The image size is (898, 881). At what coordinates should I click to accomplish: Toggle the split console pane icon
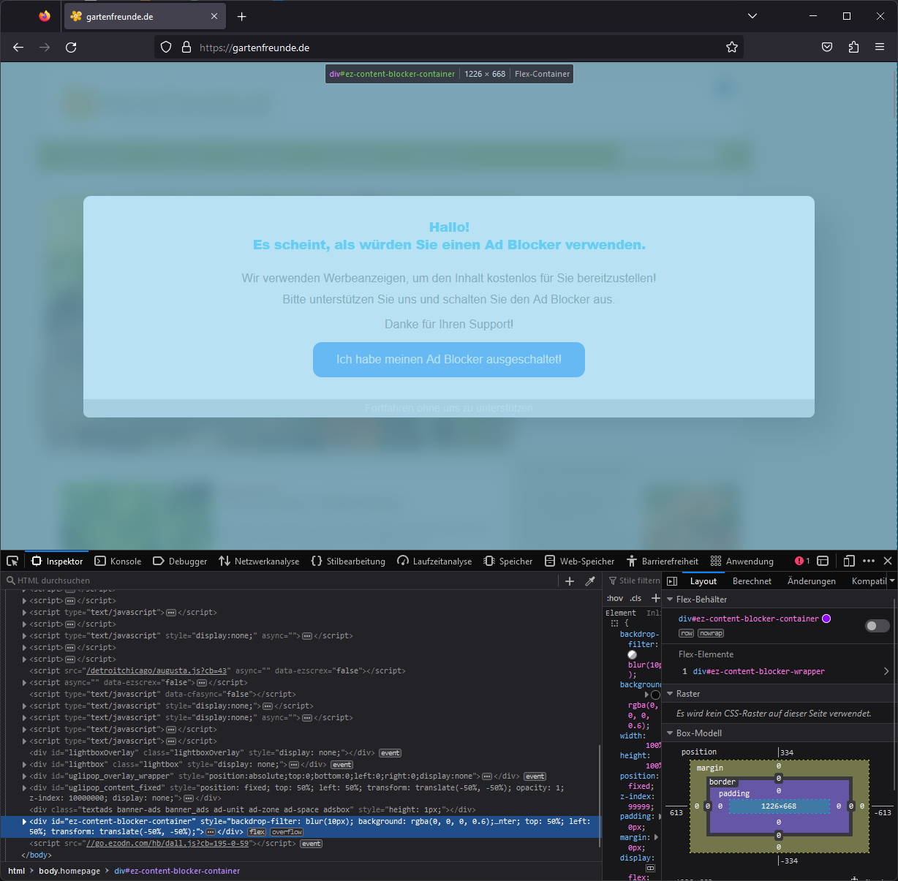(x=823, y=561)
